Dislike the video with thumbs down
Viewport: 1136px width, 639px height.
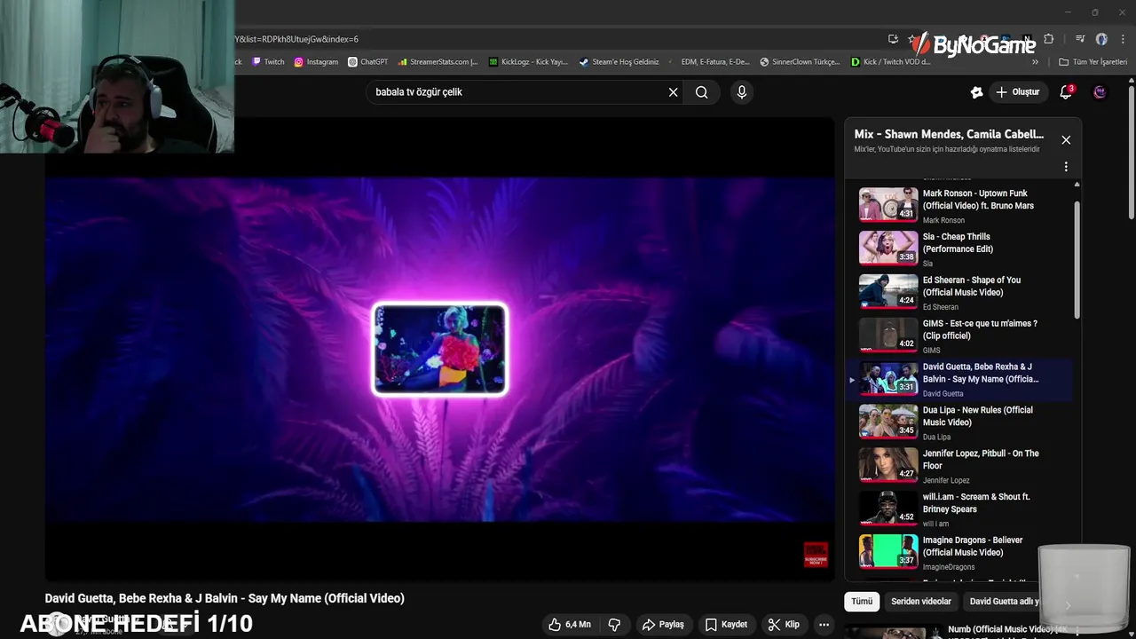click(x=614, y=625)
